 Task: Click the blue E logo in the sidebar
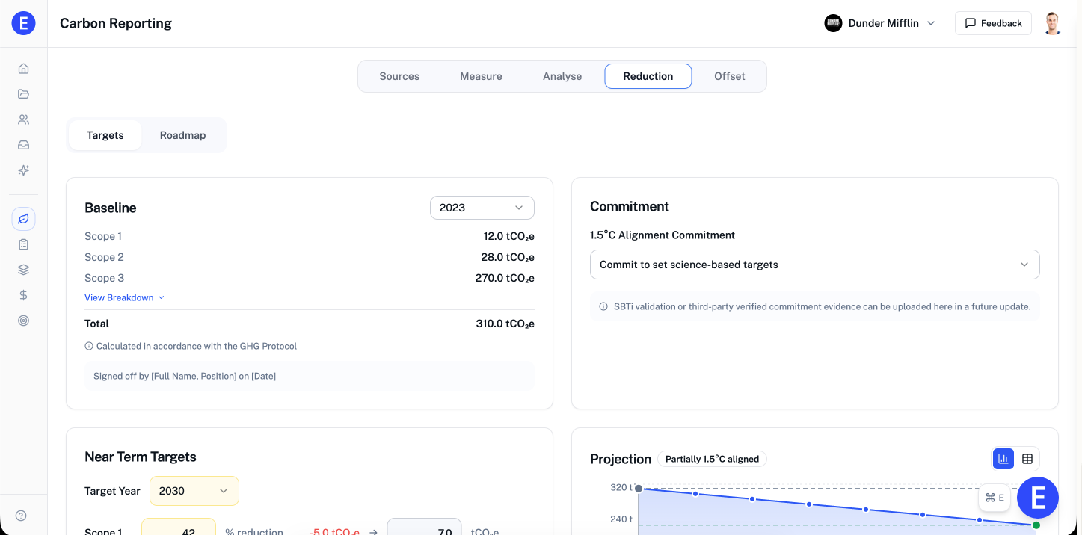click(24, 23)
